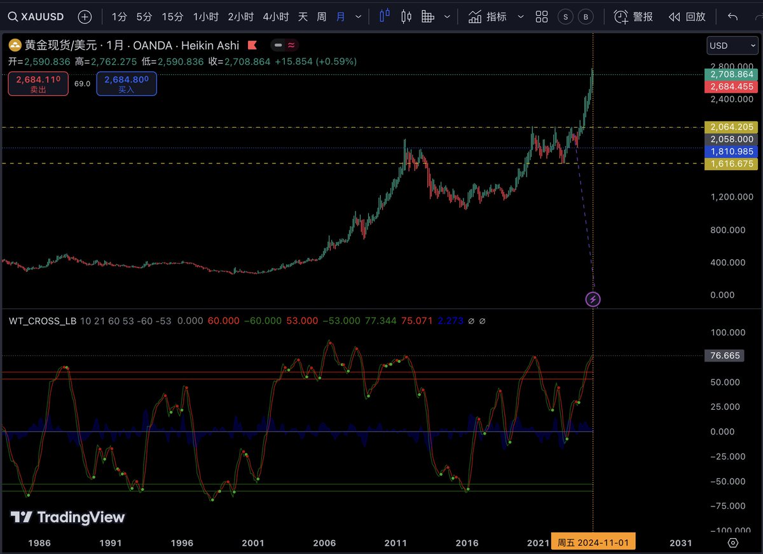Click the 2,708.864 green price label
This screenshot has height=554, width=763.
[x=730, y=74]
